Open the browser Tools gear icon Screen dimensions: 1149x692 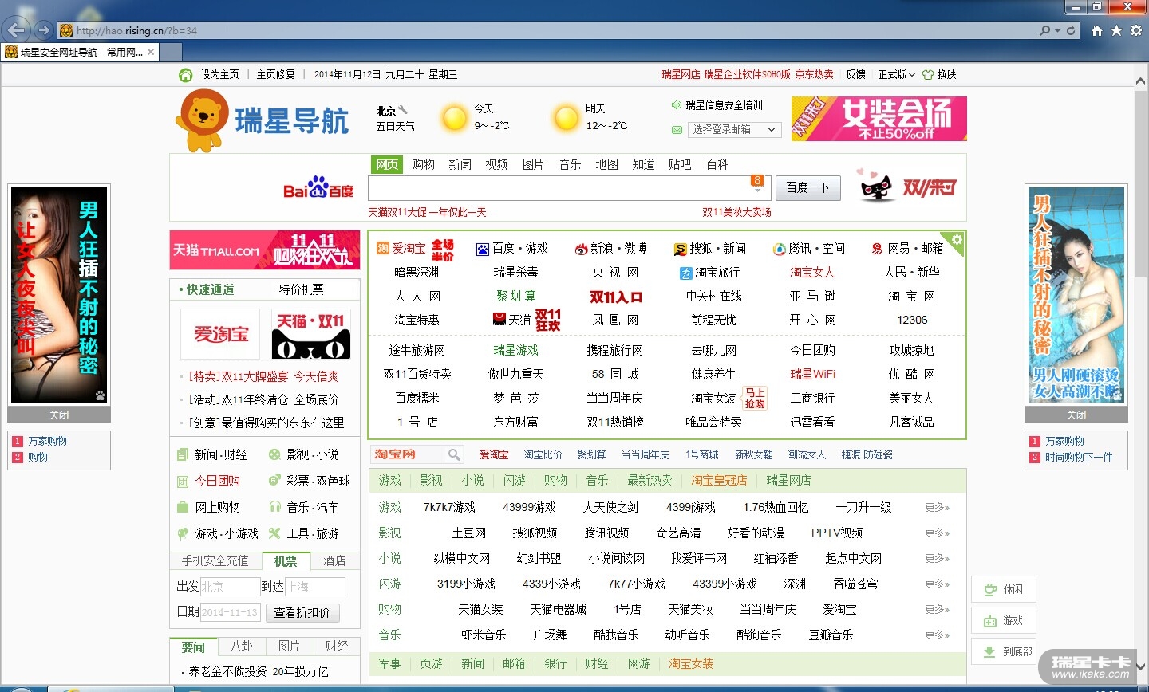pos(1136,31)
